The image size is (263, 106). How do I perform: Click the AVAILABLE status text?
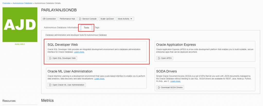20,44
